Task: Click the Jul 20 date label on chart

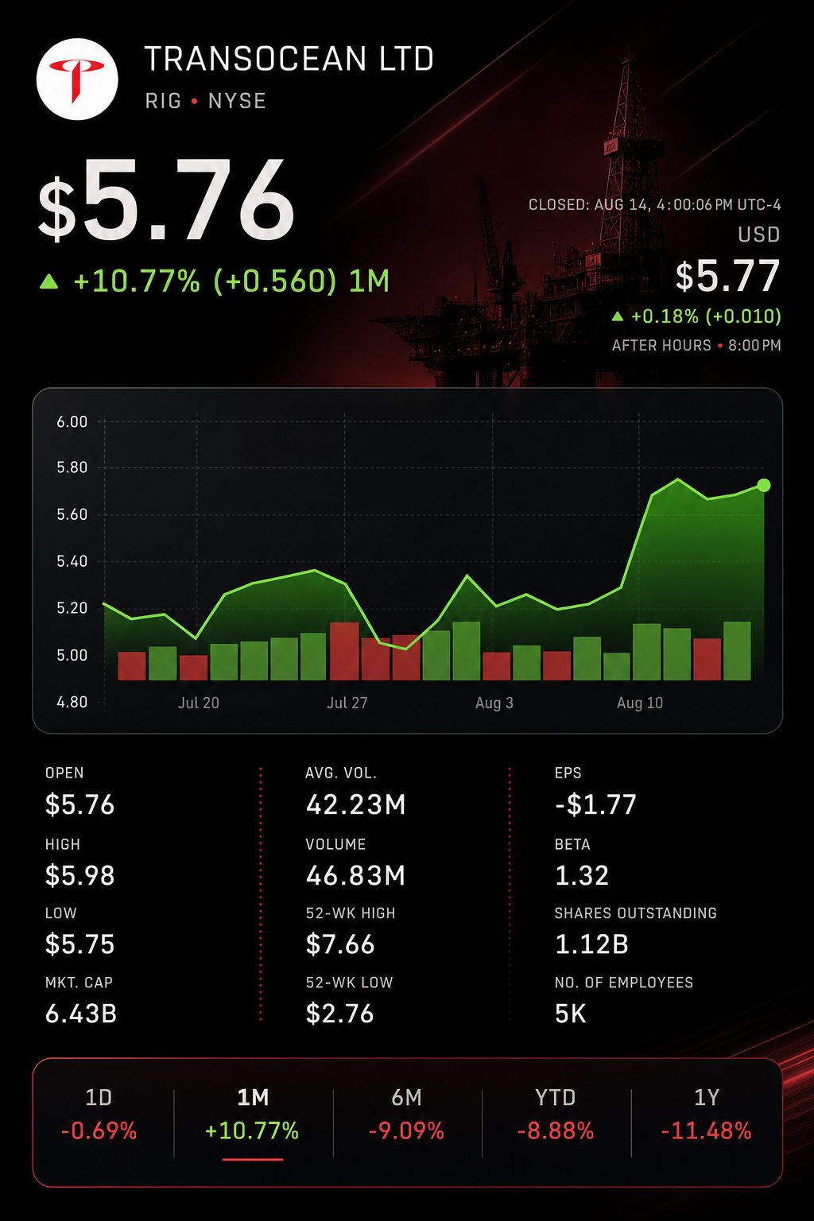Action: pyautogui.click(x=199, y=703)
